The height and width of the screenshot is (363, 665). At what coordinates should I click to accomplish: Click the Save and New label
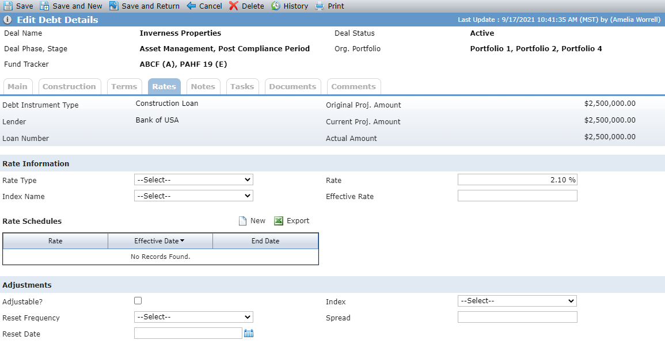(77, 6)
